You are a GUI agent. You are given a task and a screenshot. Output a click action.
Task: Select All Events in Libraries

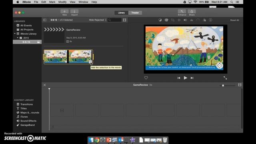[x=26, y=26]
